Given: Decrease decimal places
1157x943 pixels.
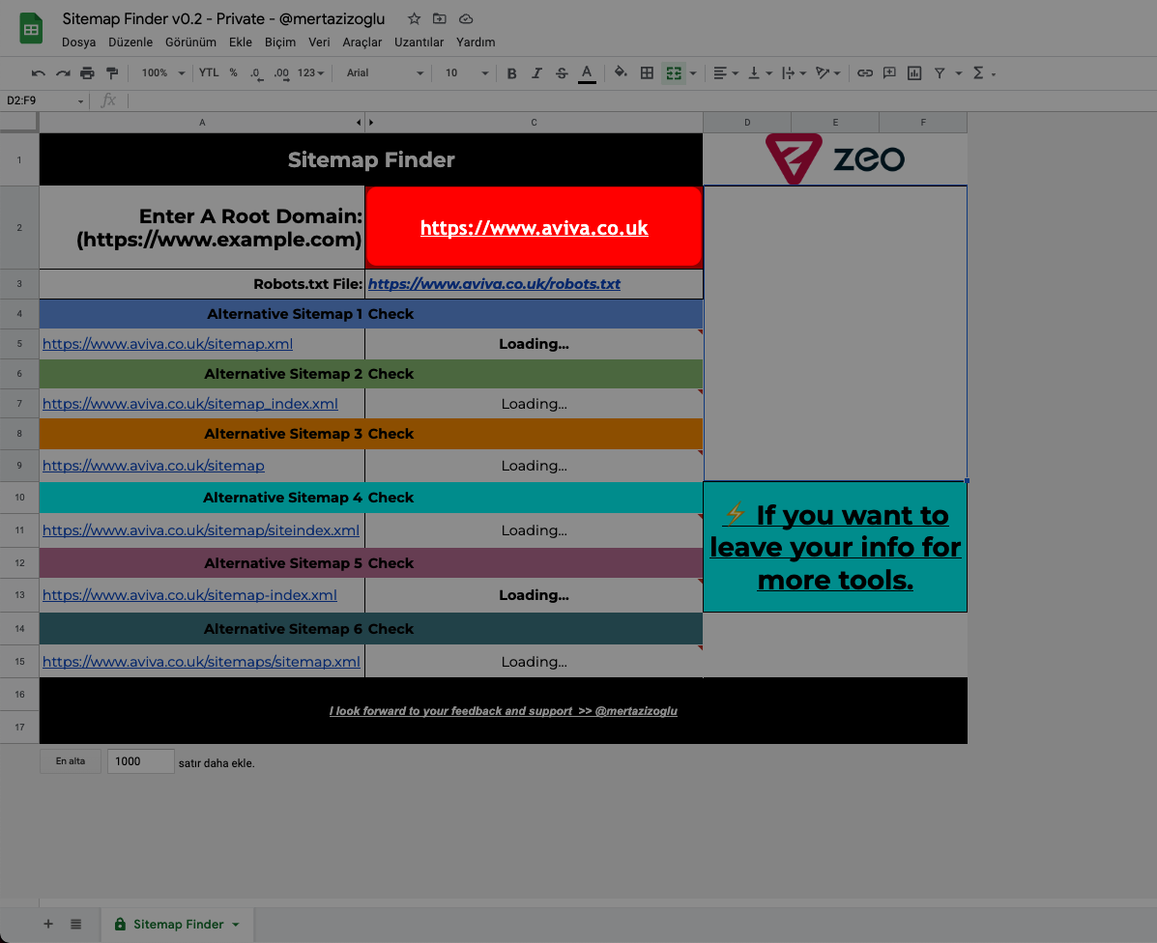Looking at the screenshot, I should 256,73.
